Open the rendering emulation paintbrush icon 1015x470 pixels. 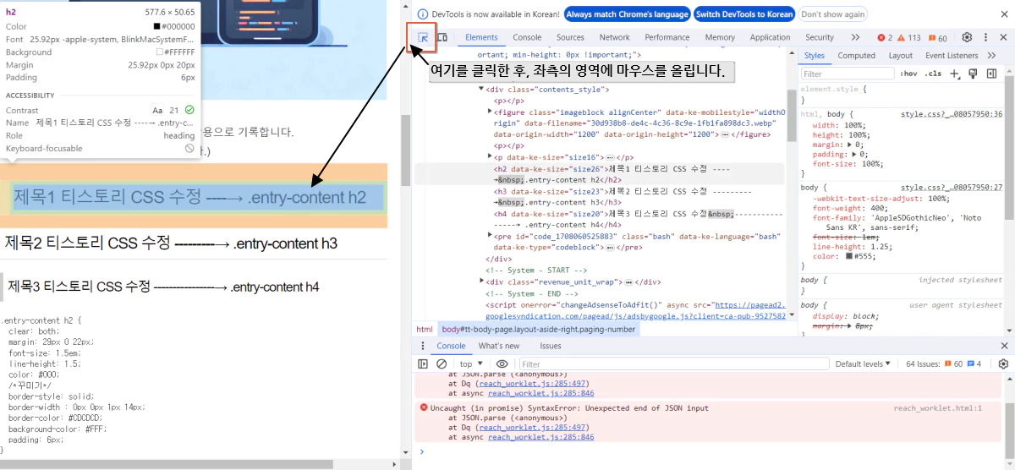click(x=974, y=74)
